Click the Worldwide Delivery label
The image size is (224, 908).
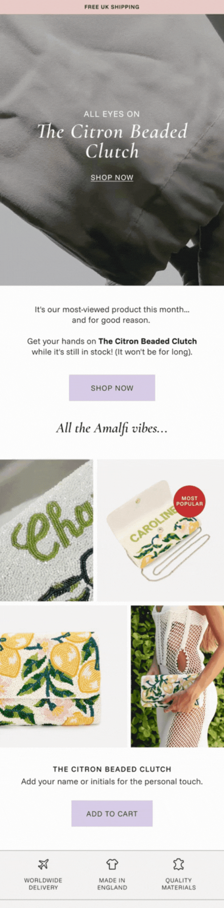tap(43, 884)
